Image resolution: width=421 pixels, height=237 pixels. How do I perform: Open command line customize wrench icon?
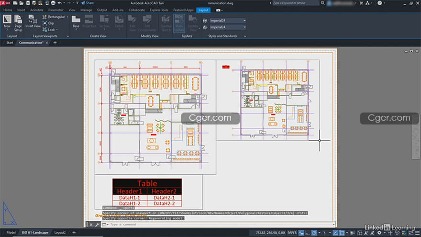(x=97, y=225)
